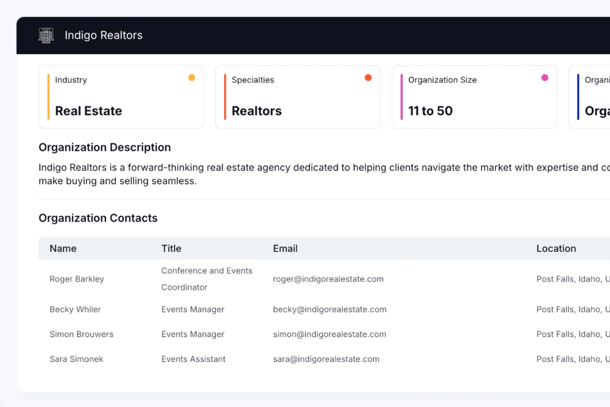Click the Location column header
This screenshot has width=610, height=407.
pyautogui.click(x=556, y=248)
